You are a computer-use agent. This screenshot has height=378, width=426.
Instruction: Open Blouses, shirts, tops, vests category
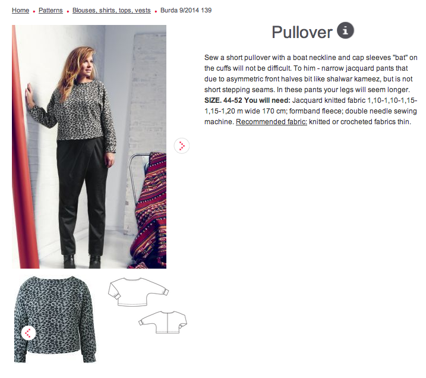point(111,10)
